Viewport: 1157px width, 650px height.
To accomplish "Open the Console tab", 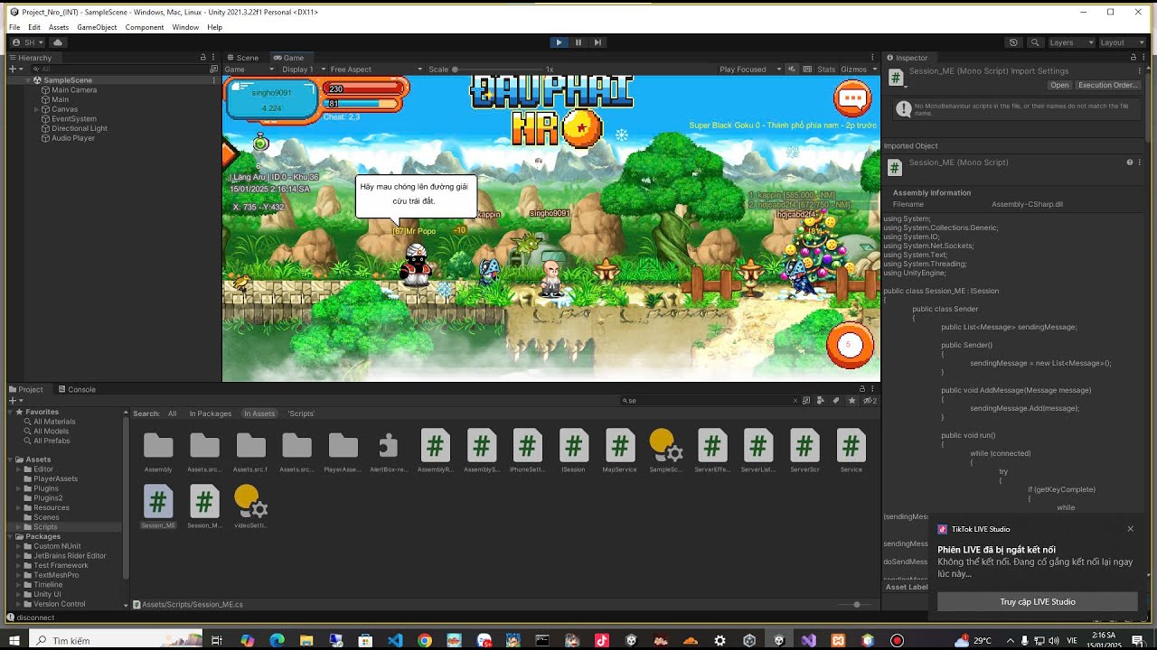I will click(76, 390).
